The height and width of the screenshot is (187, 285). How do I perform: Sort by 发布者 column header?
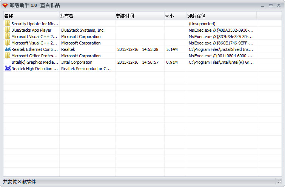tap(87, 16)
